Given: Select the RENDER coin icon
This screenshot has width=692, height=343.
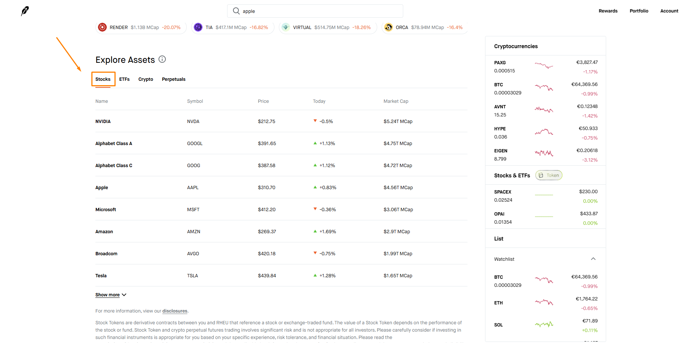Looking at the screenshot, I should [102, 27].
